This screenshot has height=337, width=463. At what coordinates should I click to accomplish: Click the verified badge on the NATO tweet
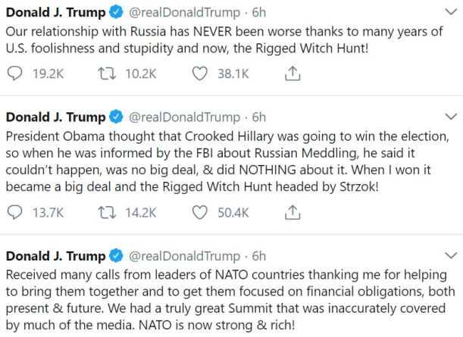116,257
